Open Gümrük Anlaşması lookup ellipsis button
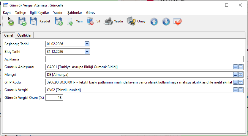This screenshot has width=248, height=136. 236,67
